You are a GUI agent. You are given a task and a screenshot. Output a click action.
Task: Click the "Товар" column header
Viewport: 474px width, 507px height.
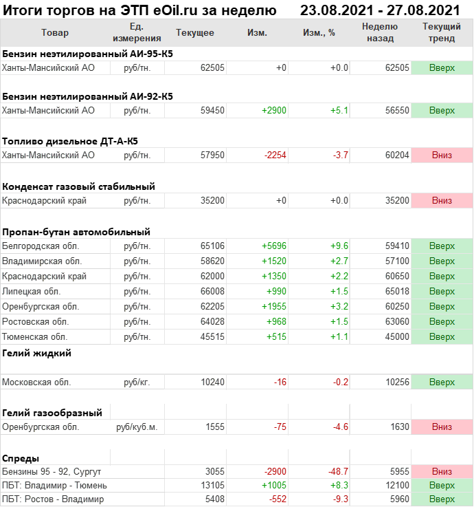pos(55,33)
